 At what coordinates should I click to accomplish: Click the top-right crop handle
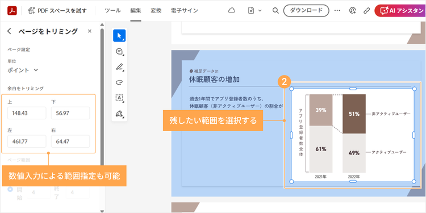pyautogui.click(x=414, y=89)
